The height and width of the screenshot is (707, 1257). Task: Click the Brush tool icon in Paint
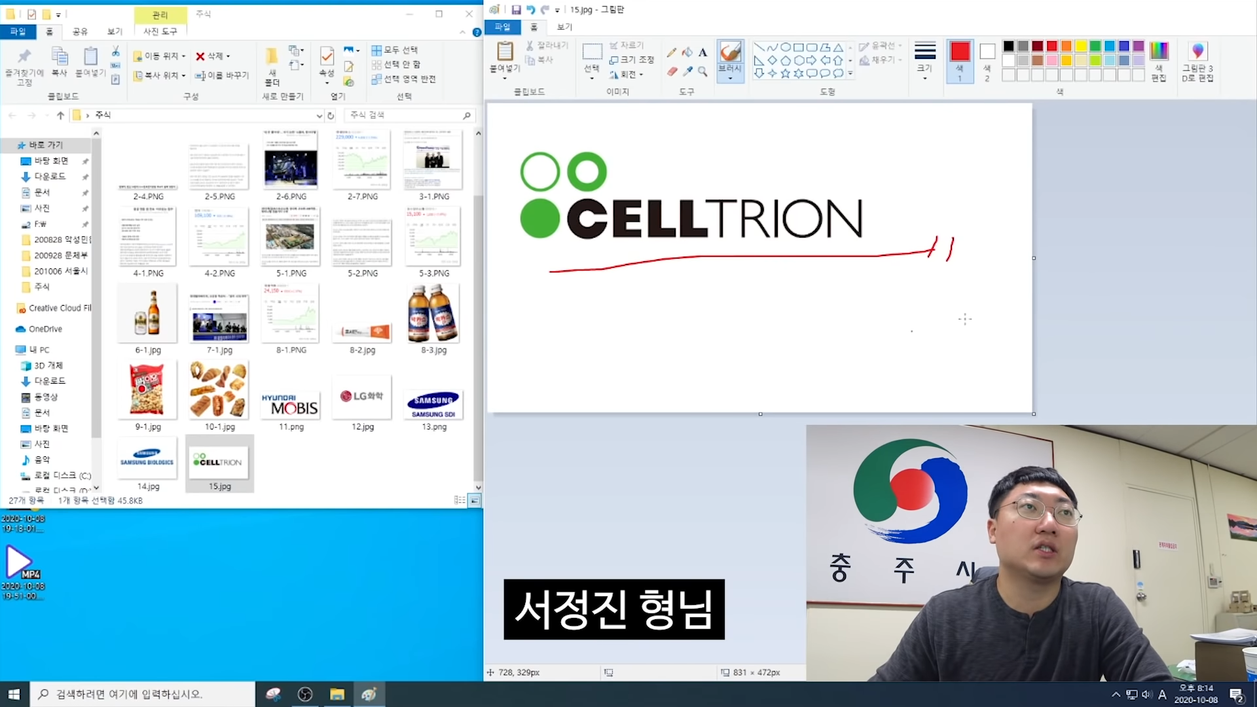(x=730, y=52)
